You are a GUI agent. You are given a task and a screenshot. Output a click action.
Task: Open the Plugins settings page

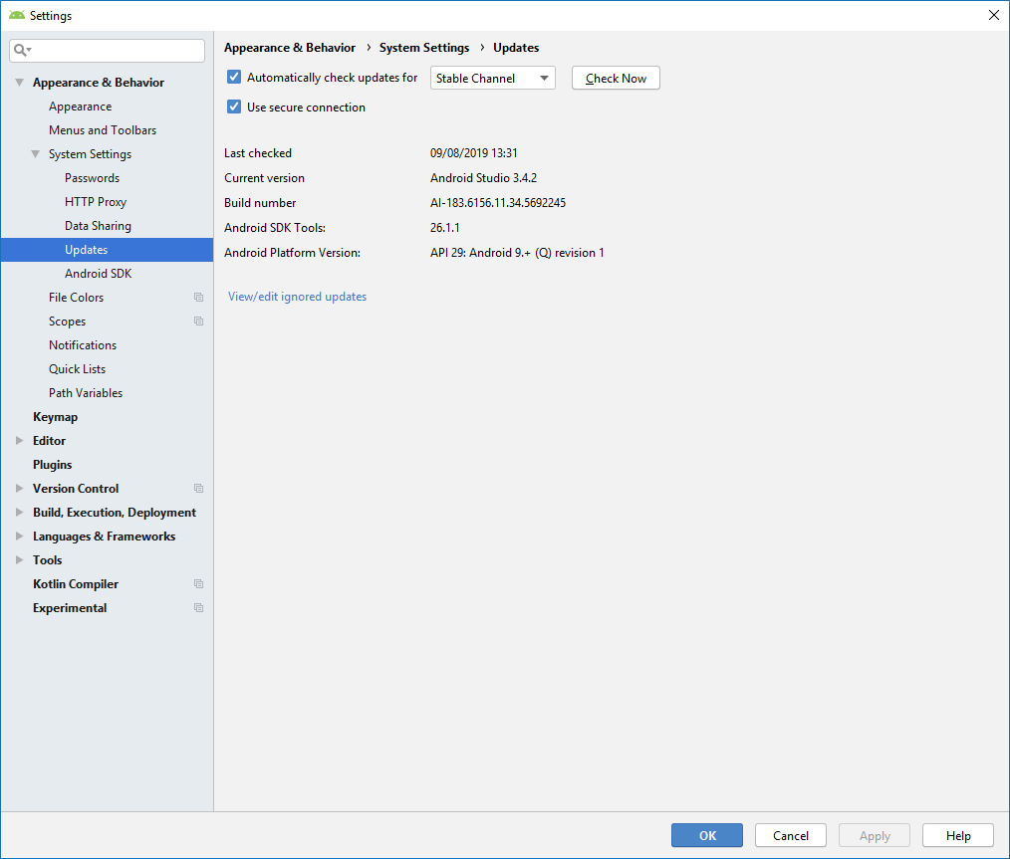52,465
